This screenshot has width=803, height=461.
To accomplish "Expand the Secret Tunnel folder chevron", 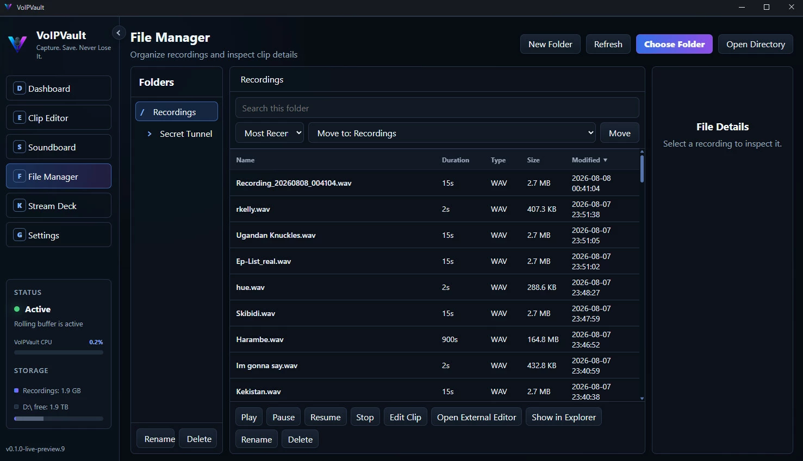I will 150,134.
